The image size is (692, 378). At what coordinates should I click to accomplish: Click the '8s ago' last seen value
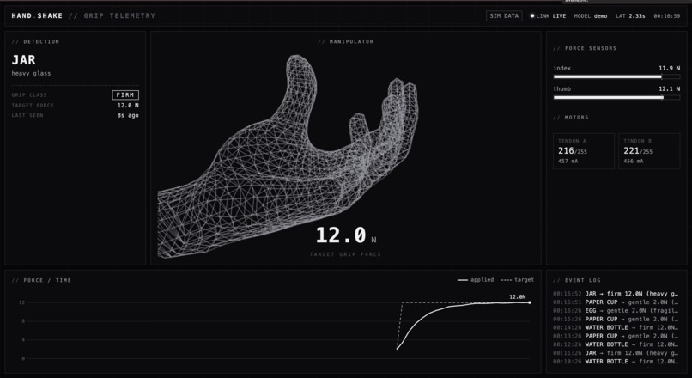(128, 115)
